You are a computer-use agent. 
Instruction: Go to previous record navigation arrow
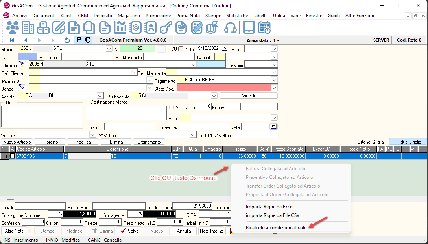click(26, 40)
